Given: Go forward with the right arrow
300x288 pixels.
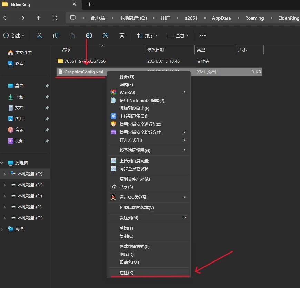Looking at the screenshot, I should 22,18.
